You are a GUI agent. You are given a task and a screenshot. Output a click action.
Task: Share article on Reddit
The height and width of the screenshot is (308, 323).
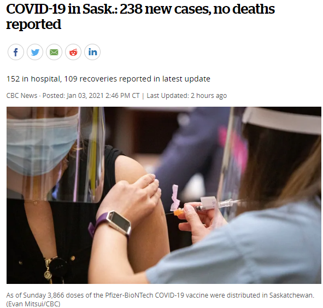[x=73, y=52]
